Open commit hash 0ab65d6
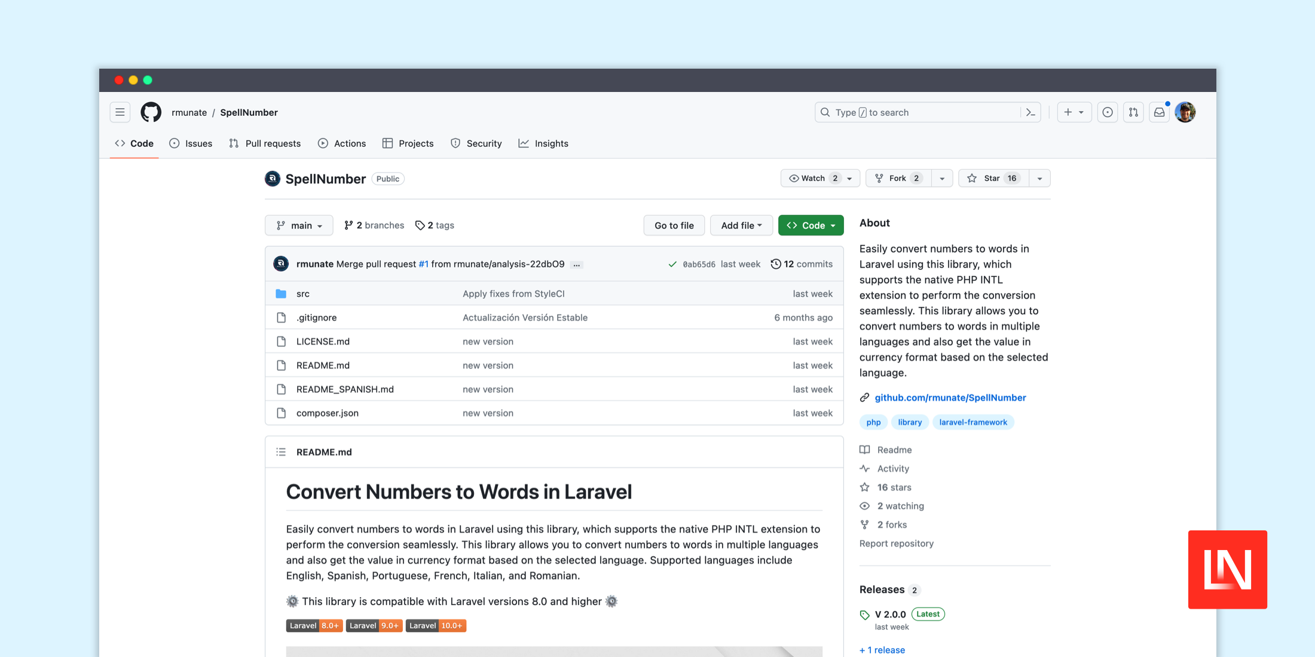This screenshot has width=1315, height=657. (699, 265)
